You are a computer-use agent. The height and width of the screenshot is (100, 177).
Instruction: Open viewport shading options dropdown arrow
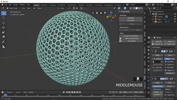pyautogui.click(x=144, y=8)
